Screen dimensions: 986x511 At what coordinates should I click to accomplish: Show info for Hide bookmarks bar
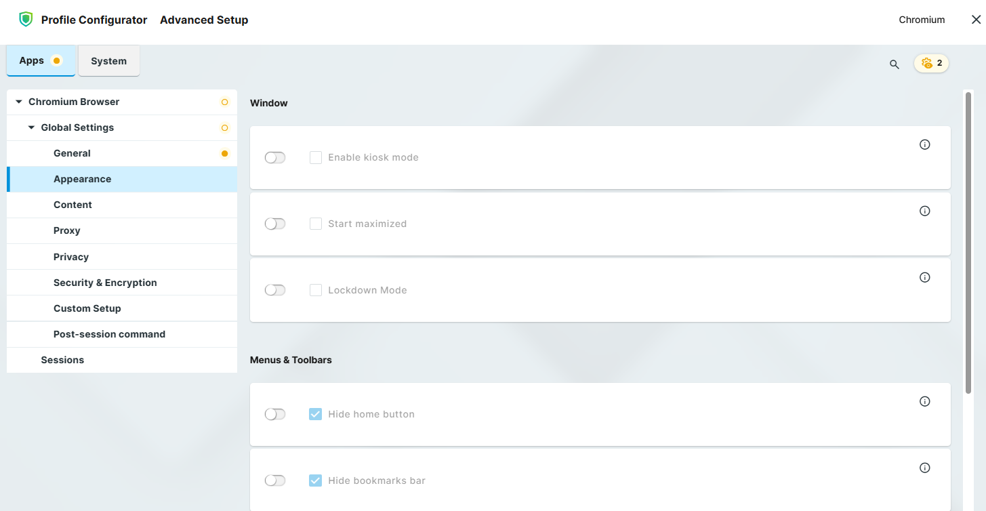coord(924,468)
